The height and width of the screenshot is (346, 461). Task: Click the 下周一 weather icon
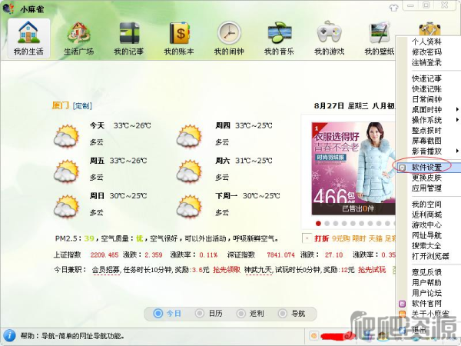coord(189,206)
